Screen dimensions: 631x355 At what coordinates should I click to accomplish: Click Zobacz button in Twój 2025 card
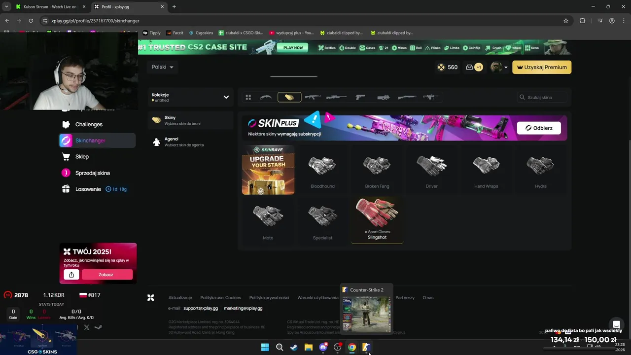click(107, 275)
